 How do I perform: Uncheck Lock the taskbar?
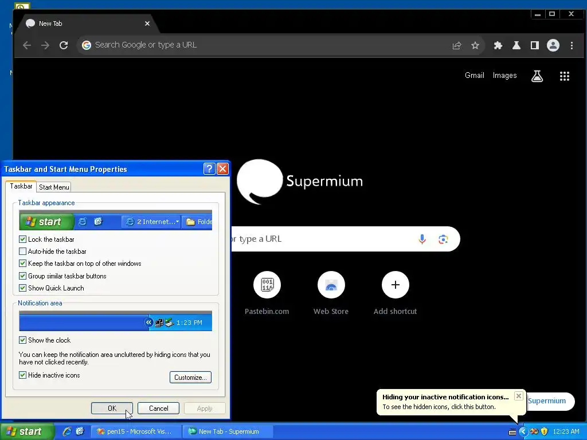coord(22,239)
